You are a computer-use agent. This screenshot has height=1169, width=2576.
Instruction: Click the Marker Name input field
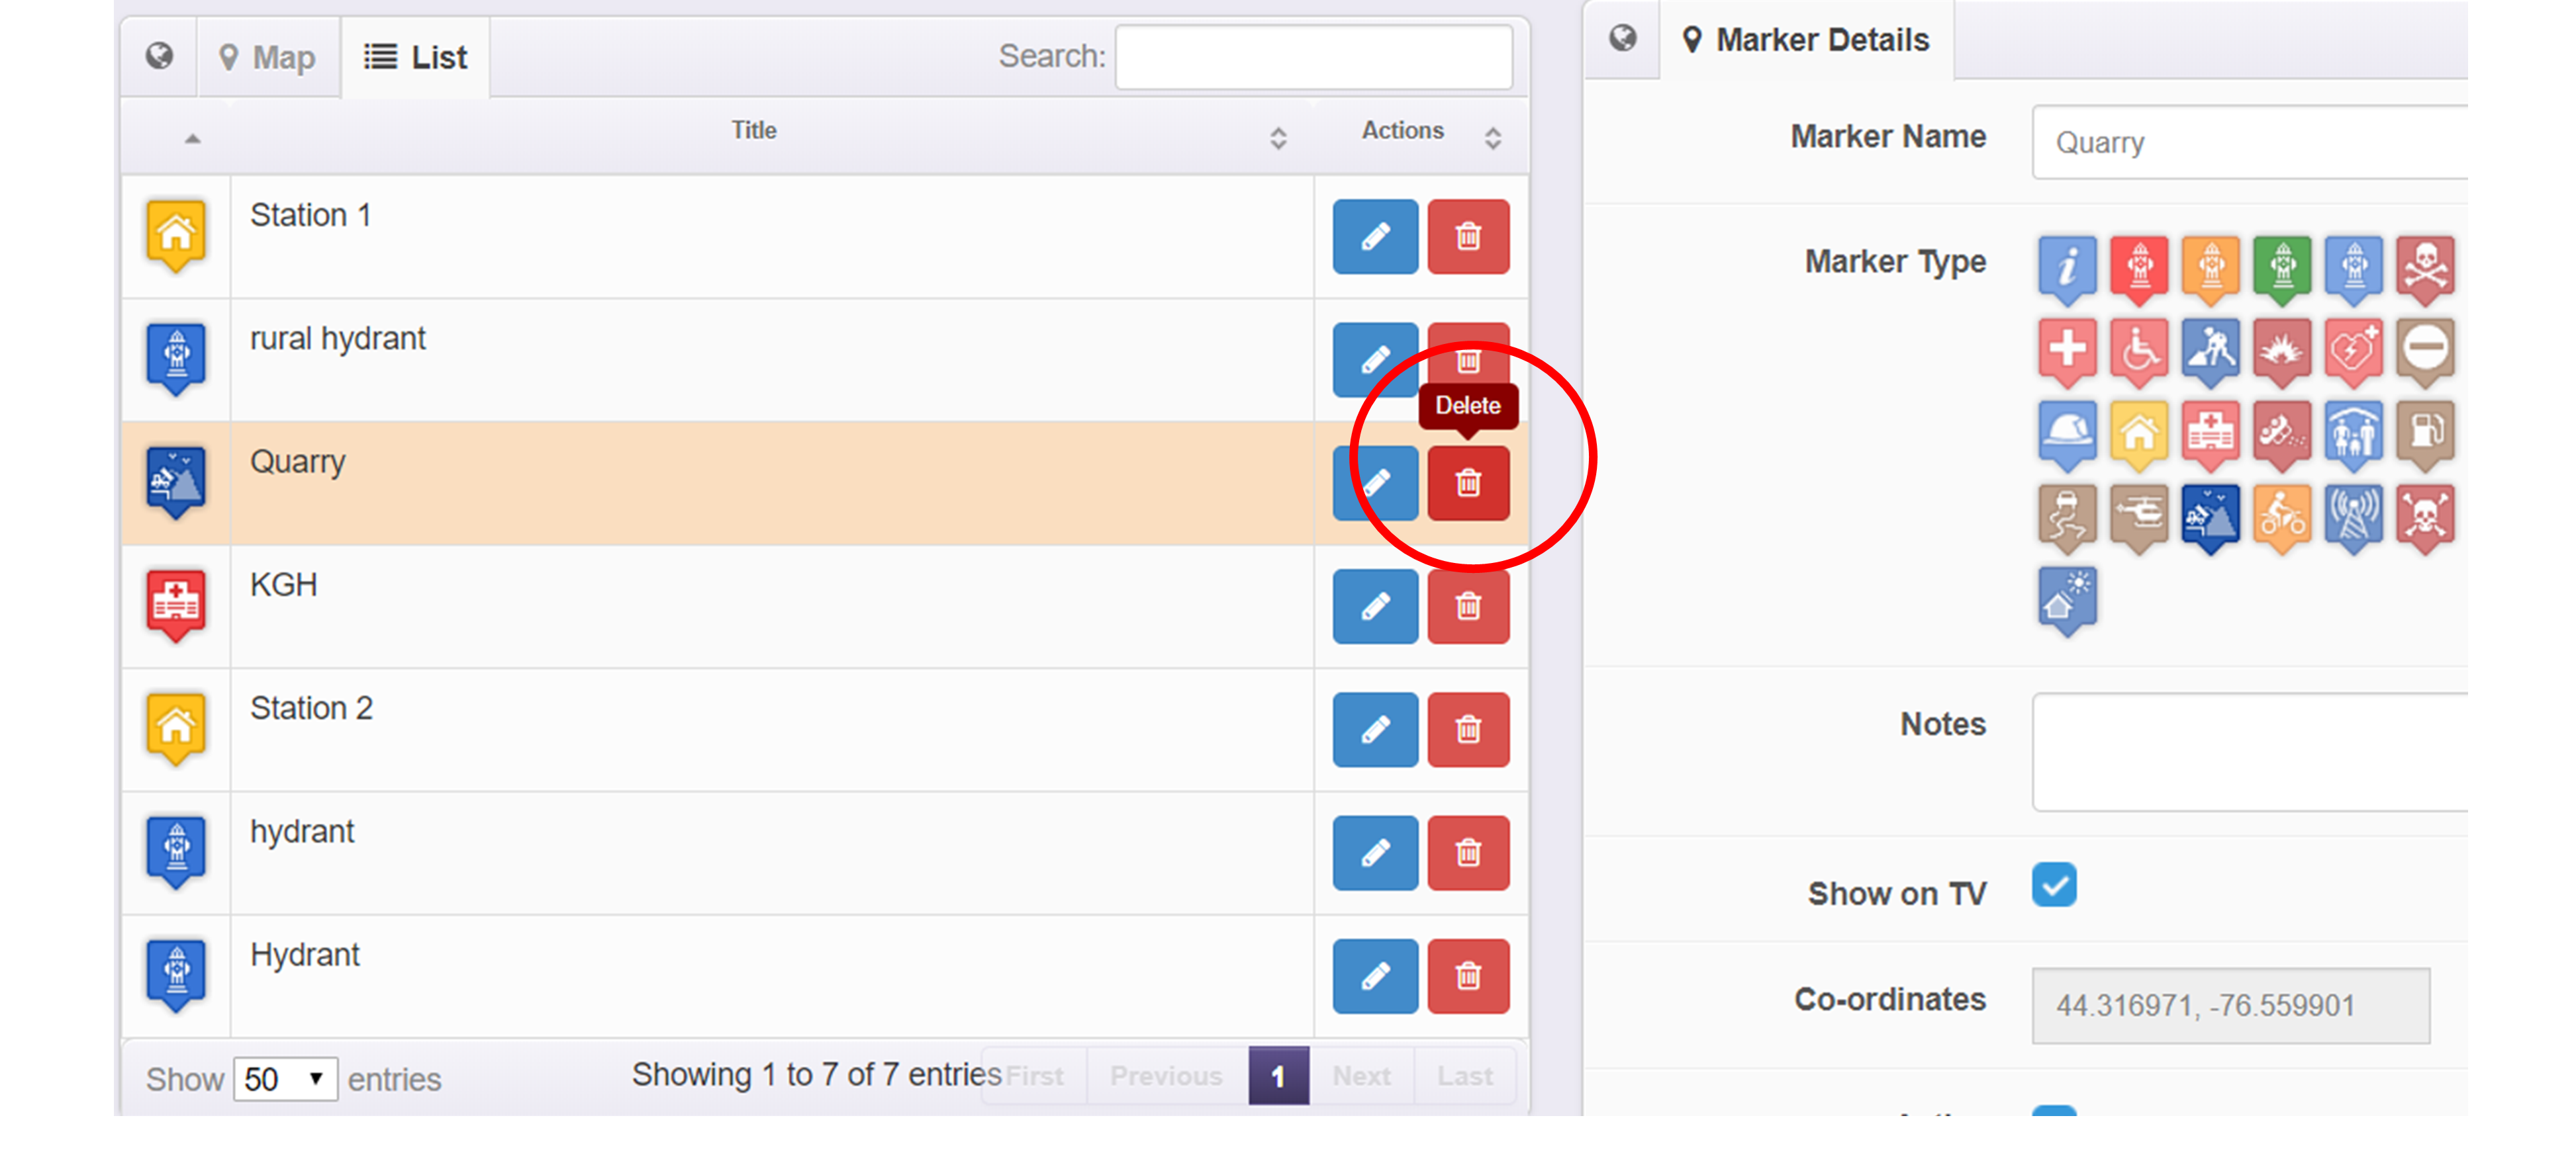(2250, 143)
